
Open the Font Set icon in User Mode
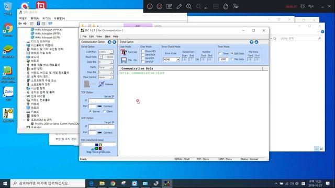(x=124, y=52)
